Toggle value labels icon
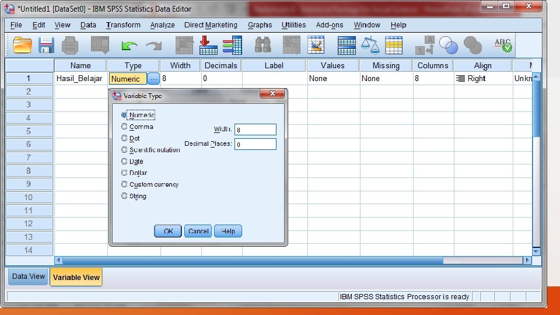Image resolution: width=560 pixels, height=315 pixels. point(425,45)
